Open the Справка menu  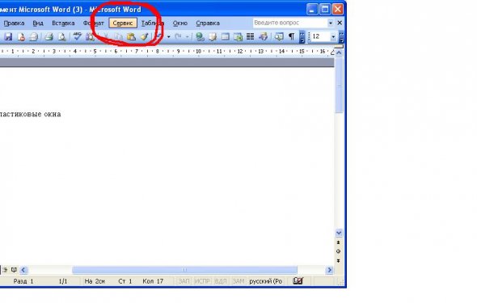pos(208,23)
